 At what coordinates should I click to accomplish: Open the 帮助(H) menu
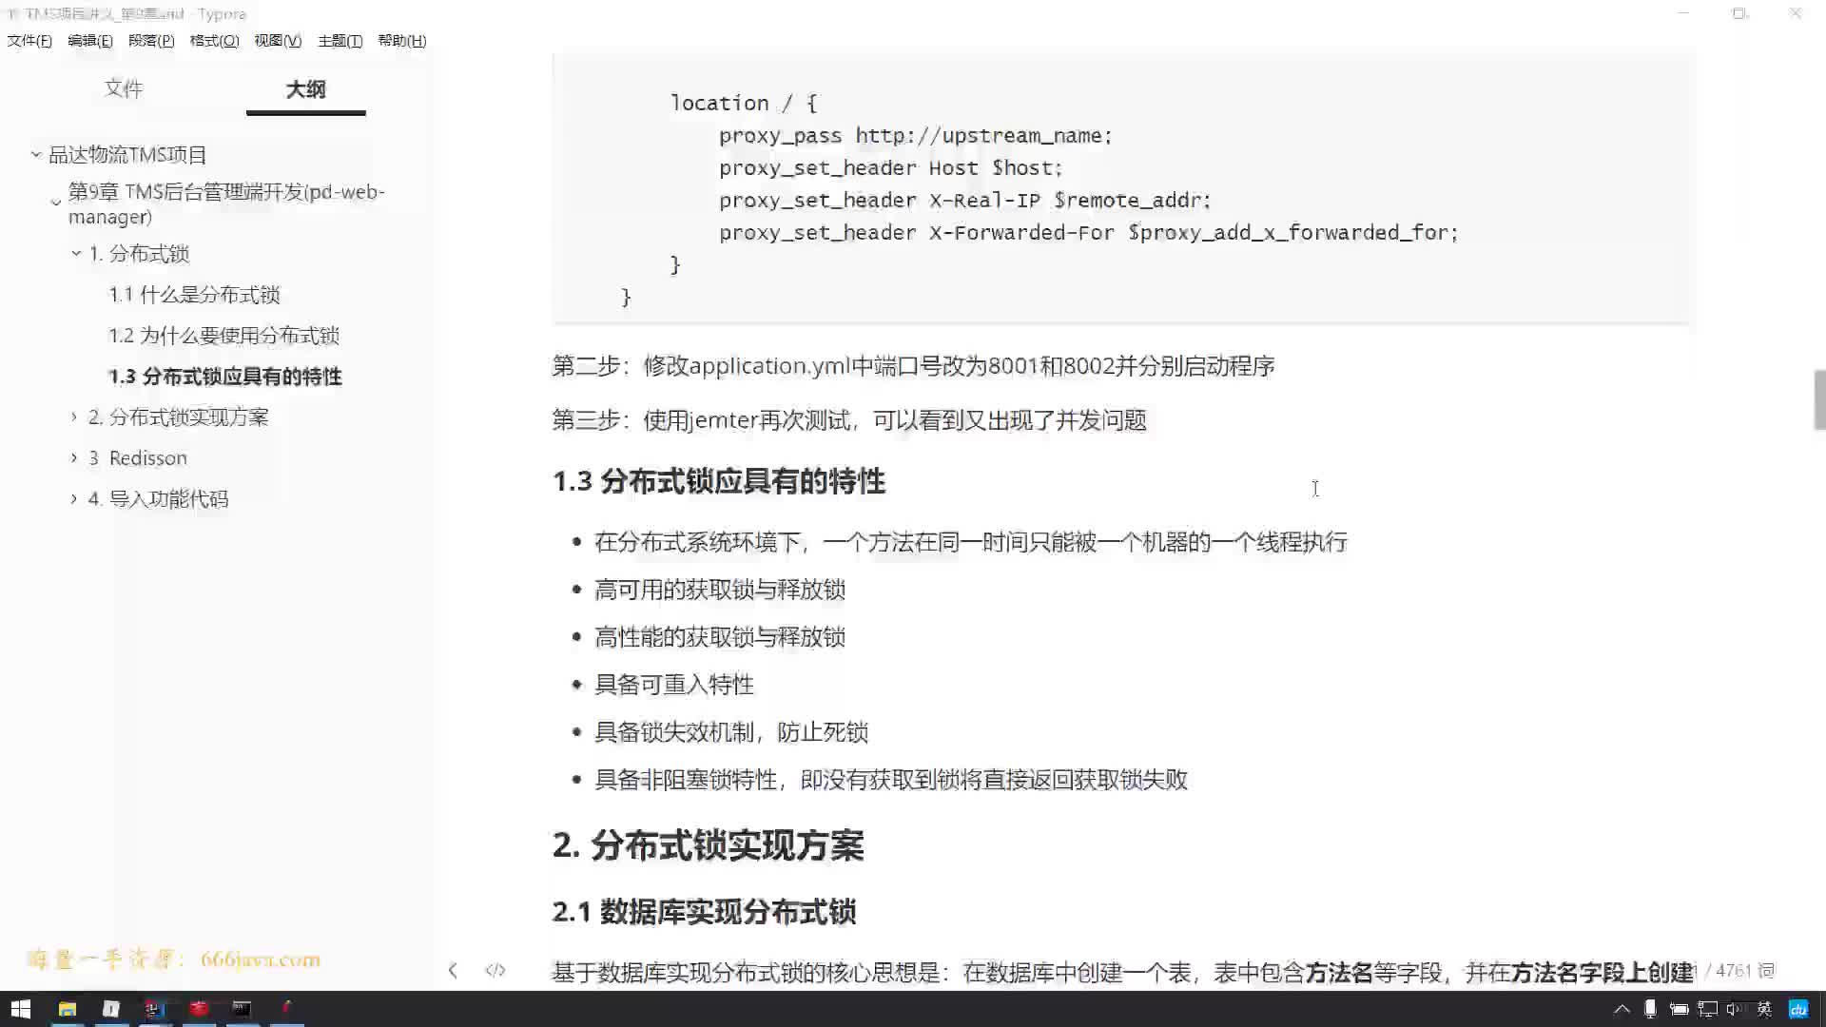click(401, 41)
